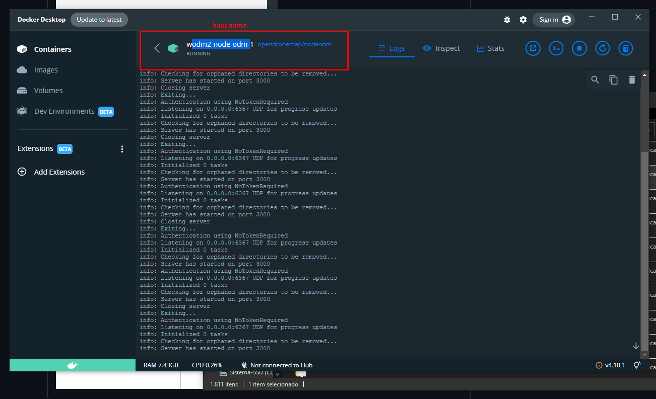Click the Update to latest button

point(99,19)
